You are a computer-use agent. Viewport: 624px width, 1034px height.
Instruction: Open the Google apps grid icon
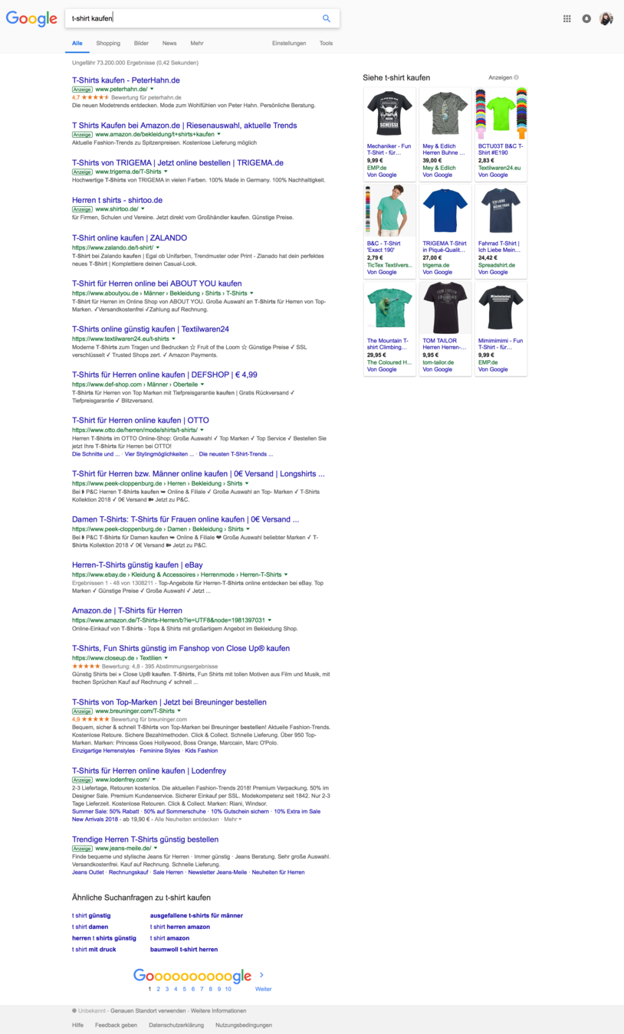point(567,19)
